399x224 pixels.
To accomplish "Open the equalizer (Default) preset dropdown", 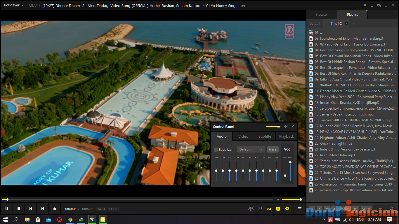I will pyautogui.click(x=251, y=149).
